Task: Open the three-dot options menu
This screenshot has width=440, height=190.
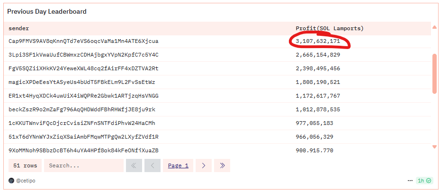Action: [x=410, y=181]
